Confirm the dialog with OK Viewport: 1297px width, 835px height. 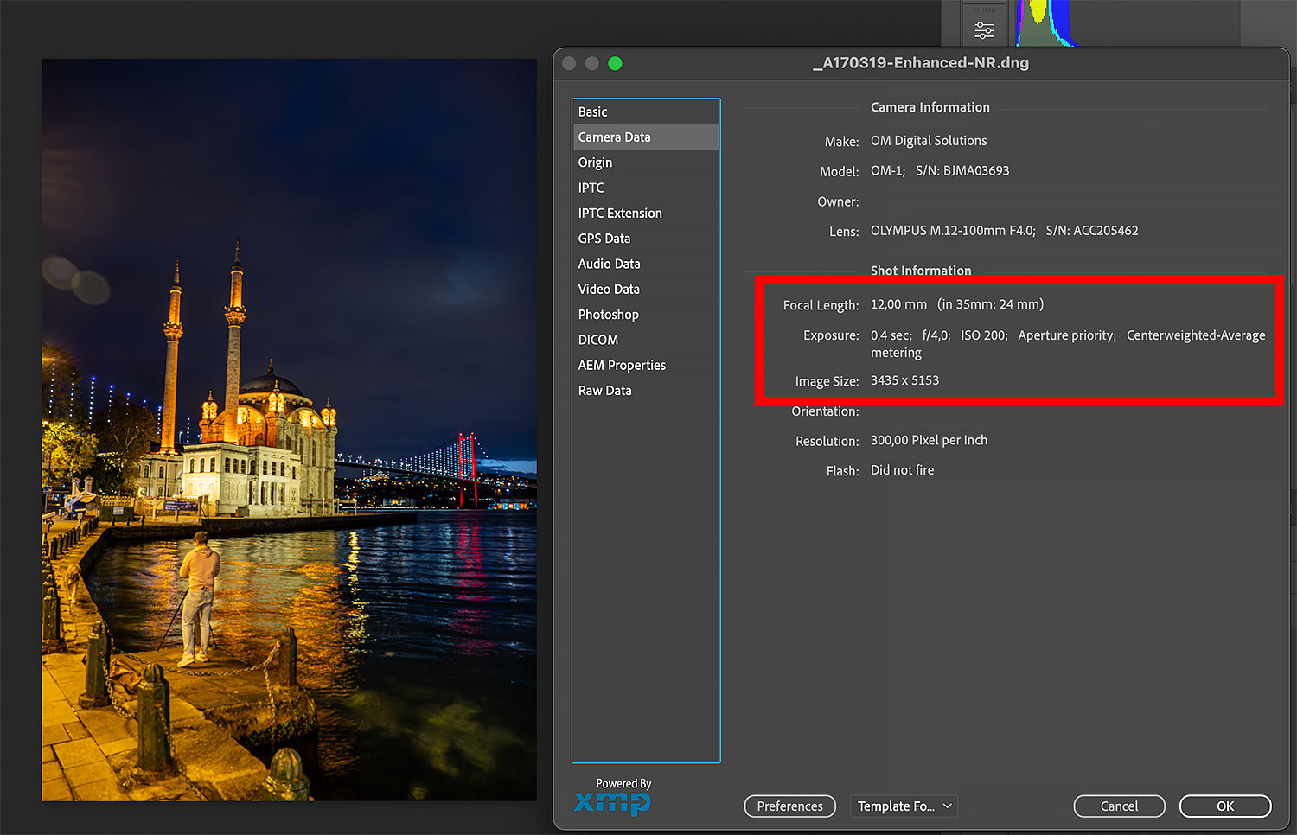point(1224,806)
